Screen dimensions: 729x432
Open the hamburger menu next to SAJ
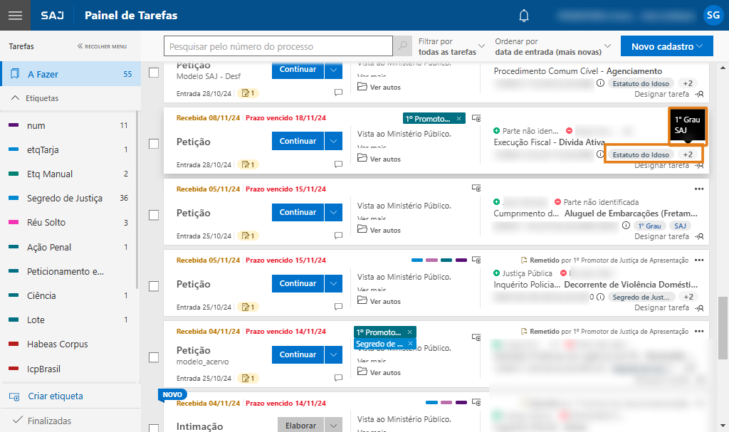pos(15,15)
